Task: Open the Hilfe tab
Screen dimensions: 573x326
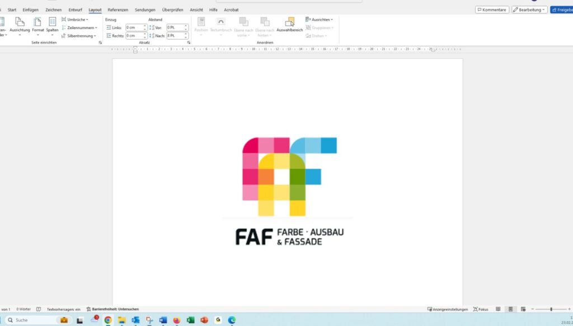Action: pos(213,10)
